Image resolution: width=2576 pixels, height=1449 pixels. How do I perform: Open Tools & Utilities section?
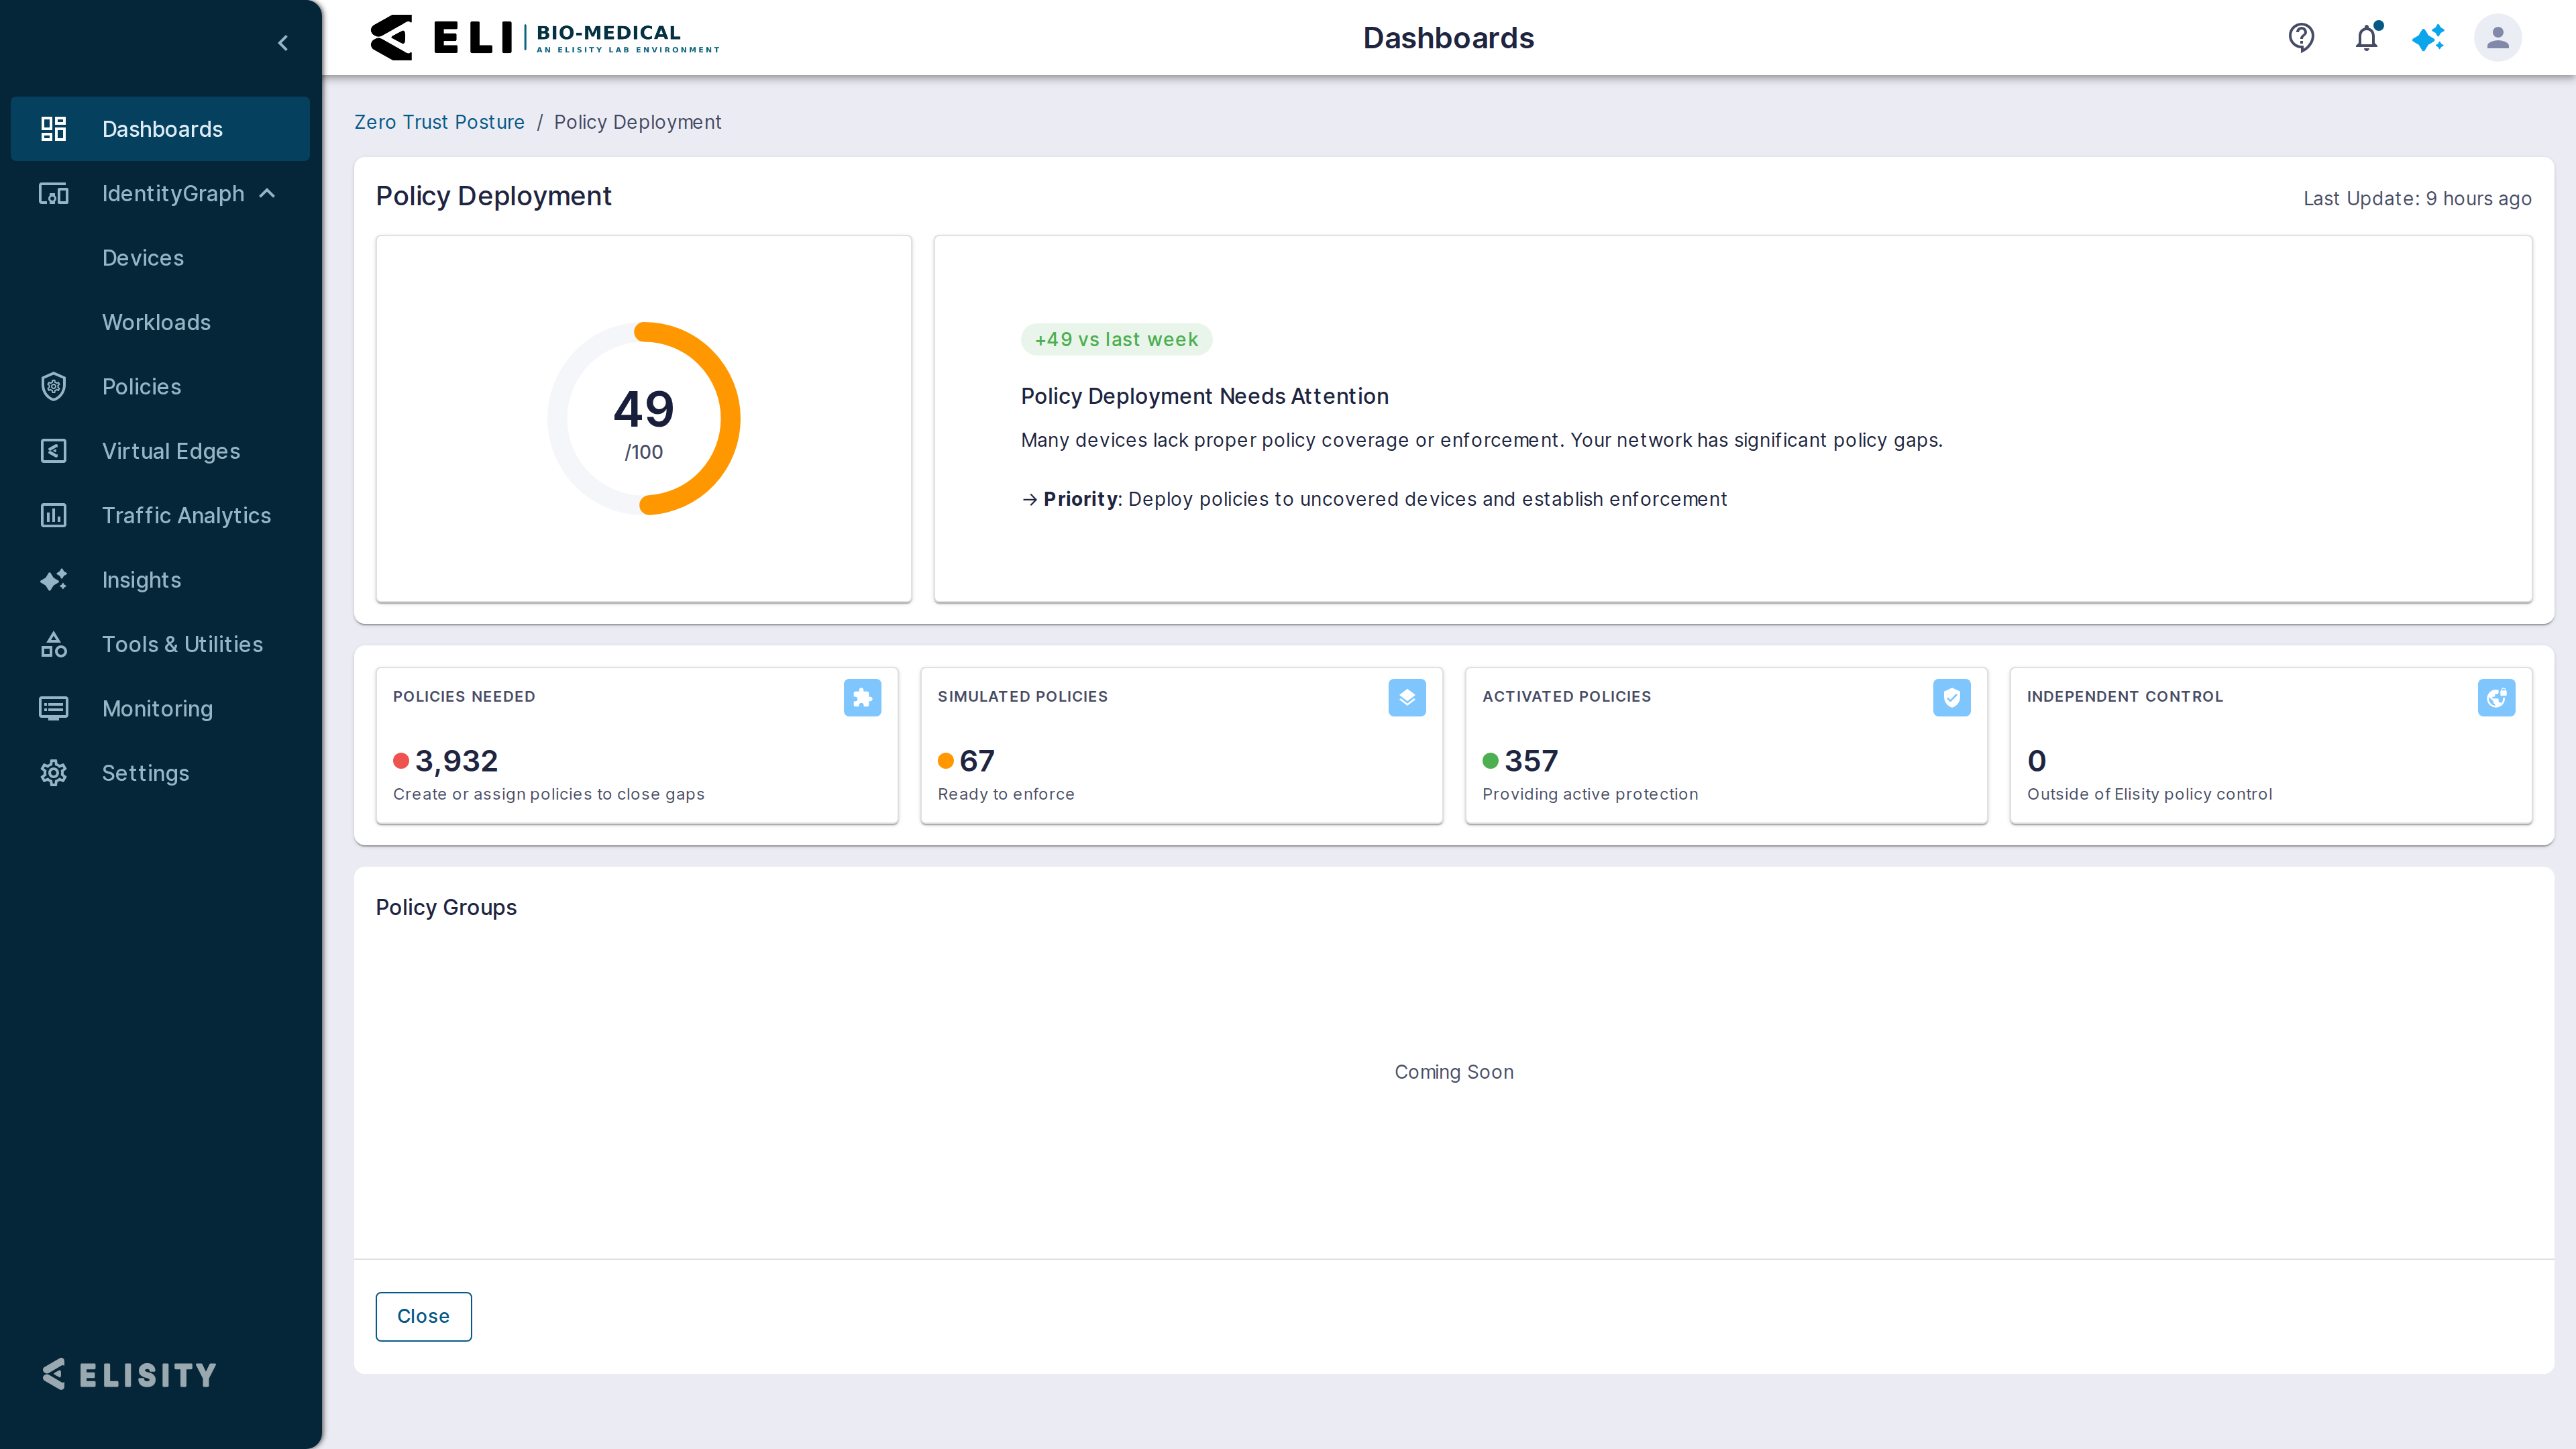[x=182, y=644]
